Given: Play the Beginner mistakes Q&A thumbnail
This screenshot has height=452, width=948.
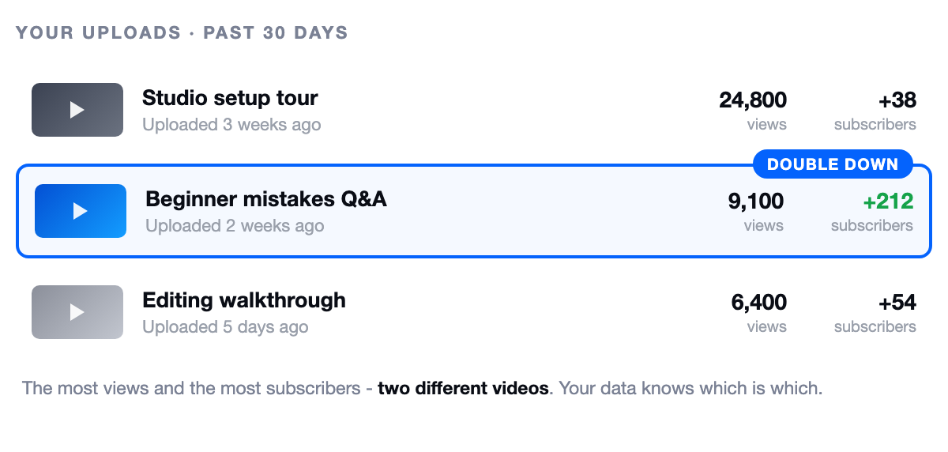Looking at the screenshot, I should click(x=81, y=211).
